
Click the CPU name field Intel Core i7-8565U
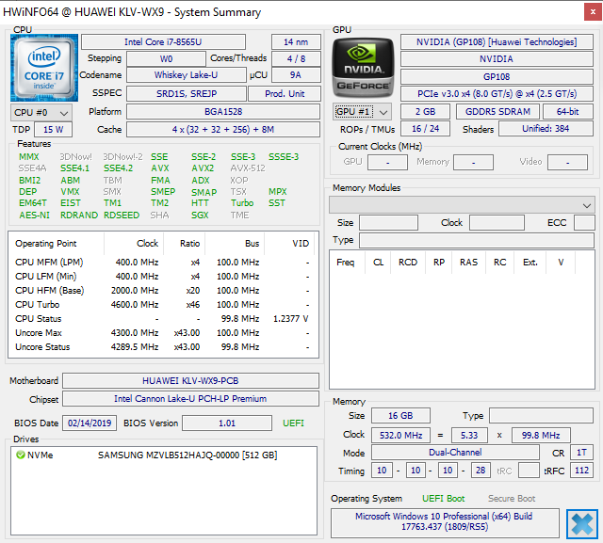(x=163, y=41)
